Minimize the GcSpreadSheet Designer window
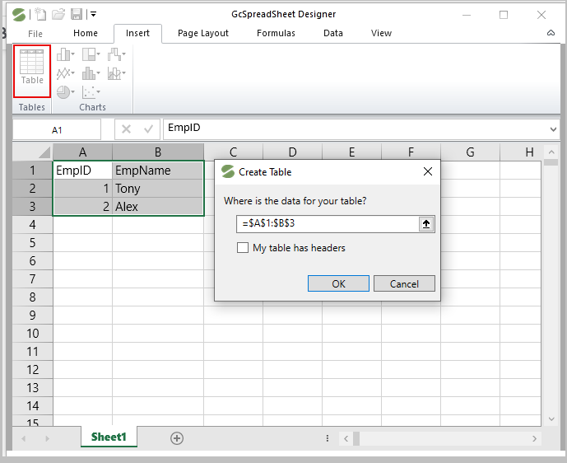The height and width of the screenshot is (463, 567). tap(467, 15)
